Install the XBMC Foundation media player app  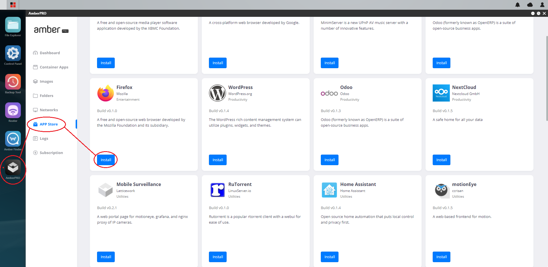[106, 63]
